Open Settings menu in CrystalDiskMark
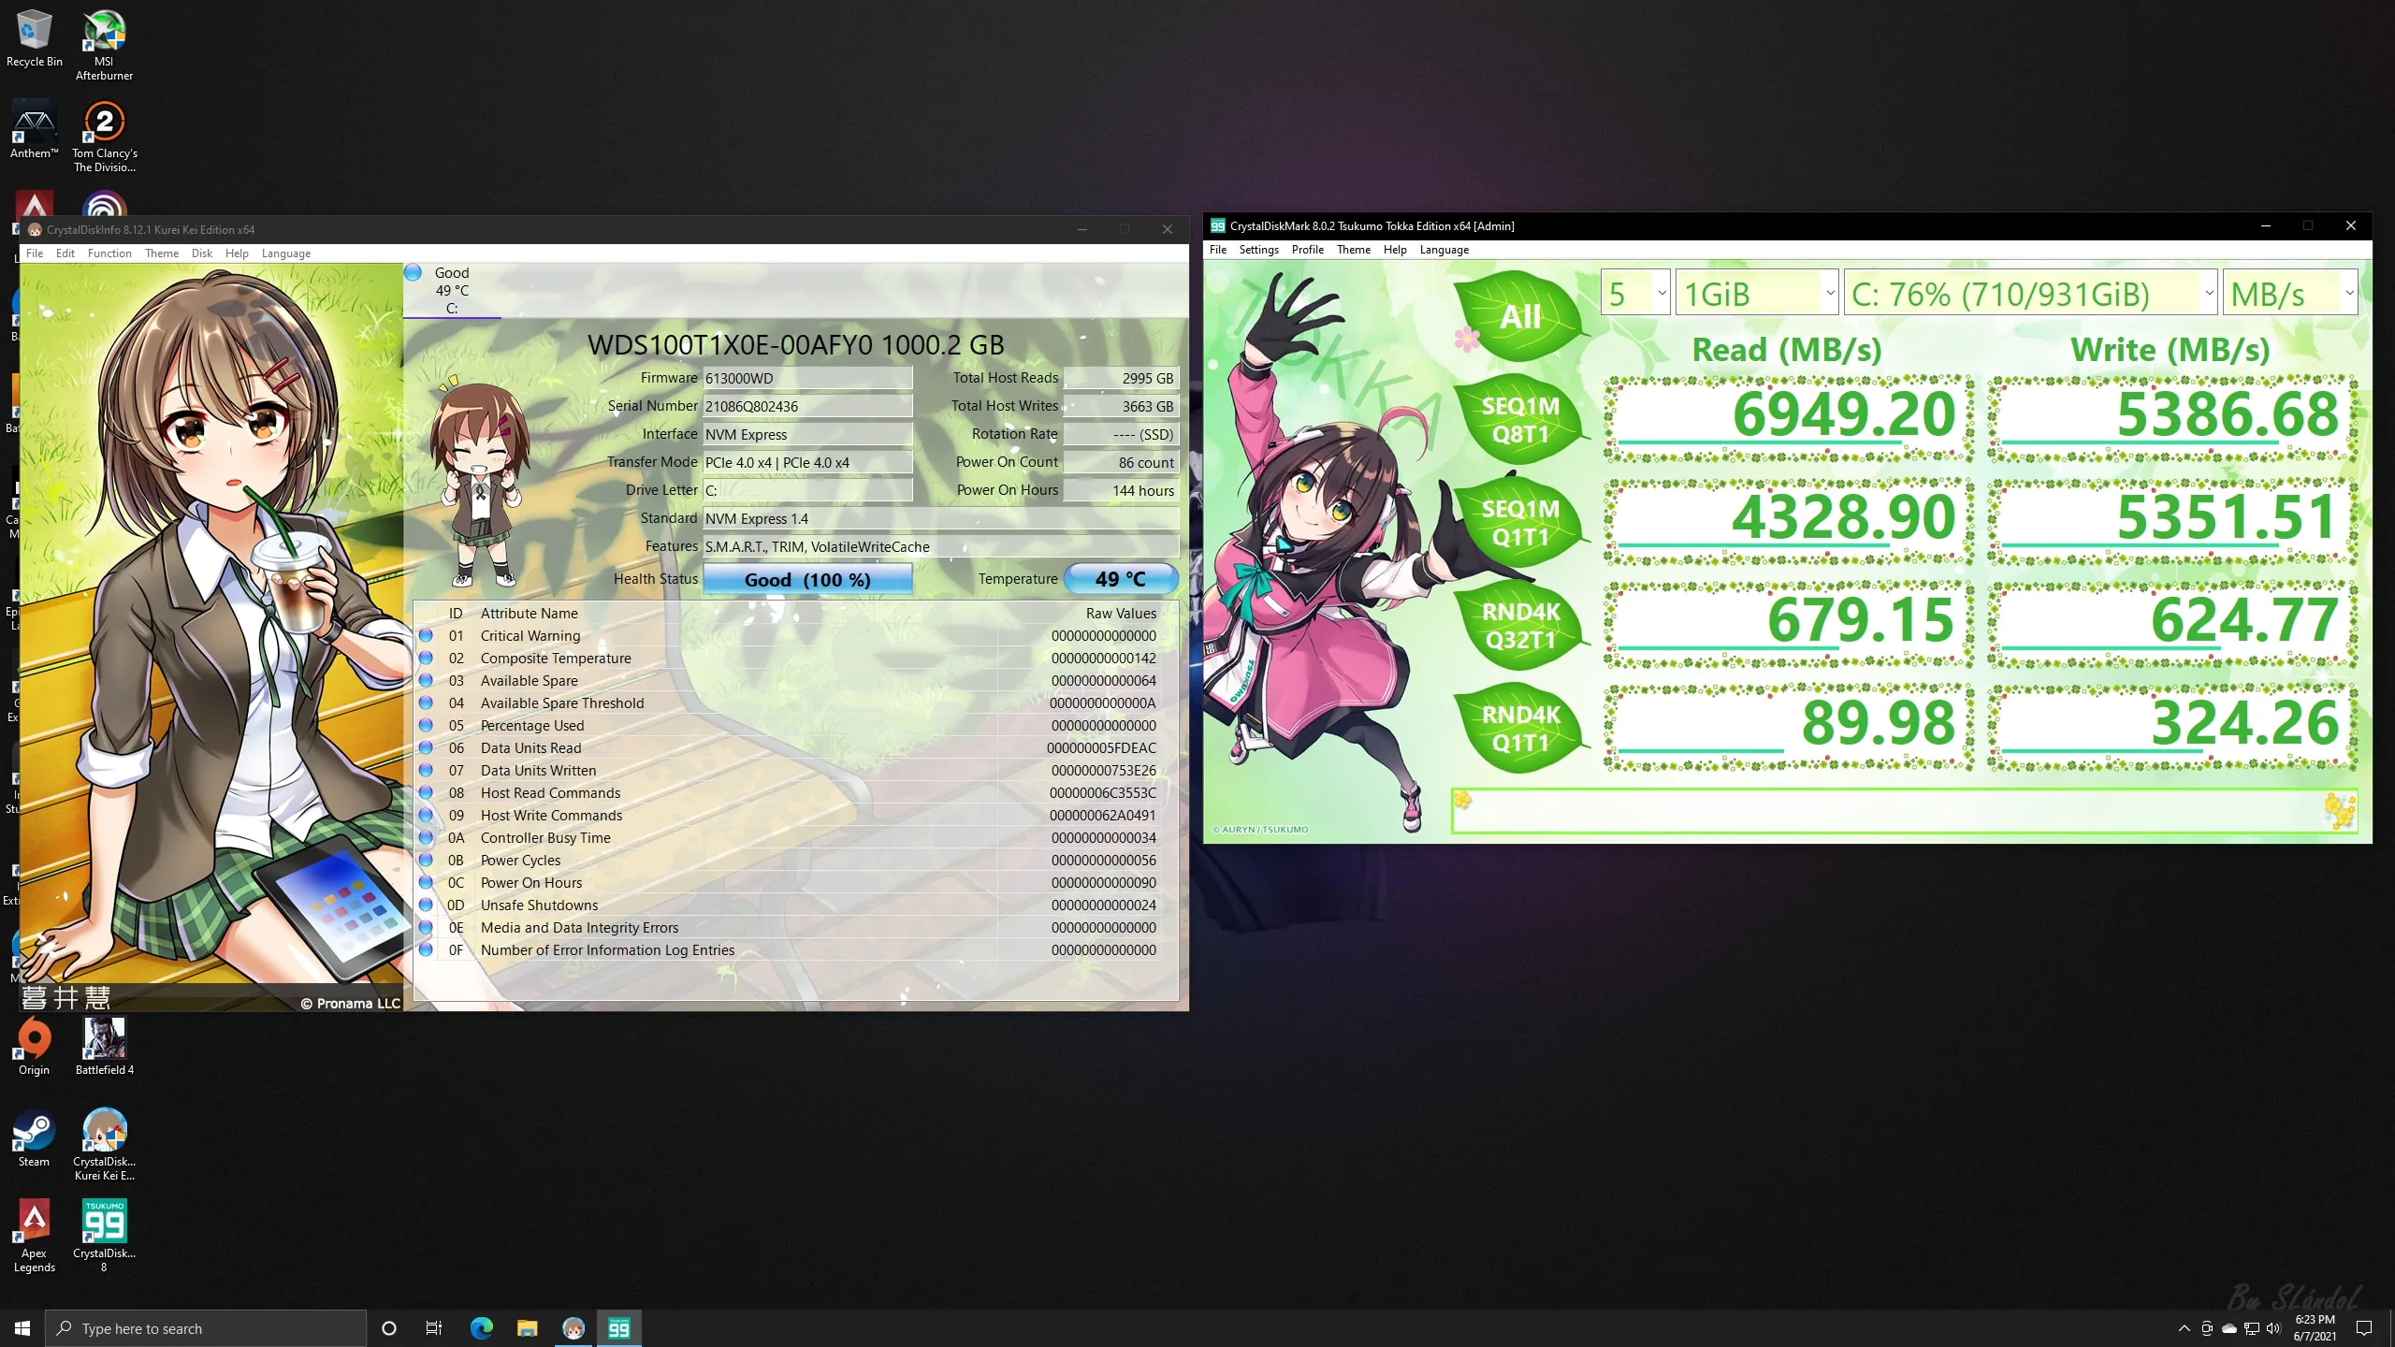 point(1258,250)
